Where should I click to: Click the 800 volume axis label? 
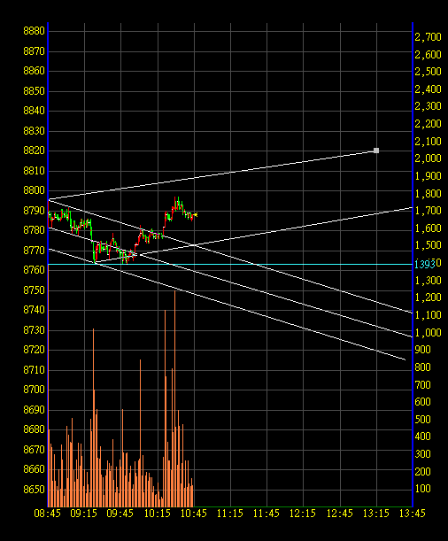(x=422, y=367)
